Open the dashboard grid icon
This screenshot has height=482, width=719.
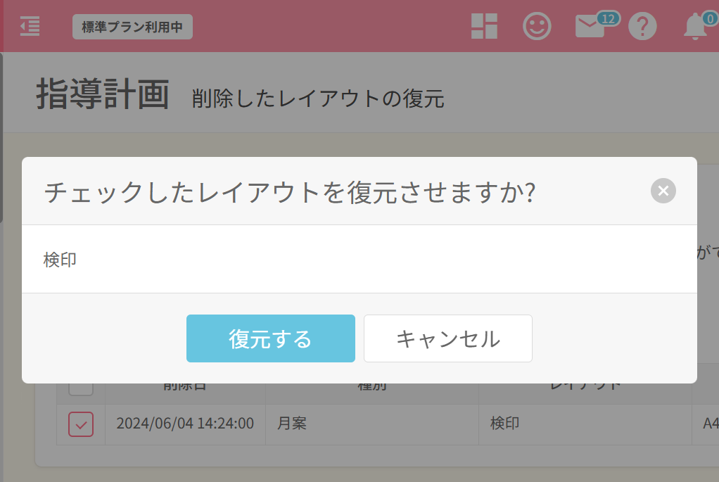(x=484, y=26)
